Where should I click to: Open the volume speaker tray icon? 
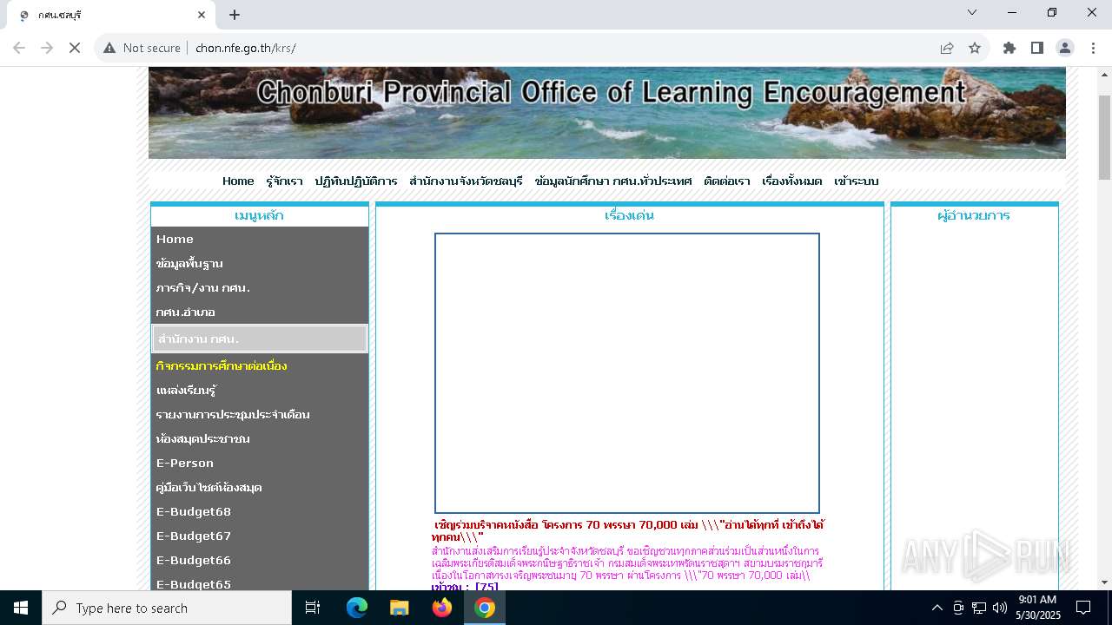[x=999, y=608]
